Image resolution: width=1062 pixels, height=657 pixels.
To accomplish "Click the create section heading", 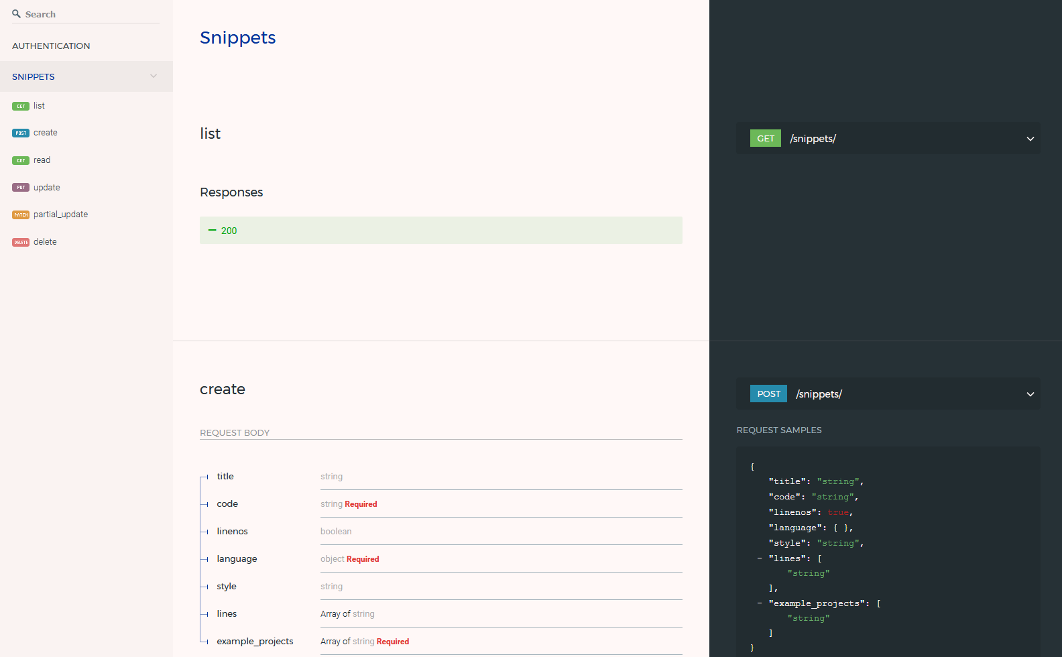I will tap(223, 390).
